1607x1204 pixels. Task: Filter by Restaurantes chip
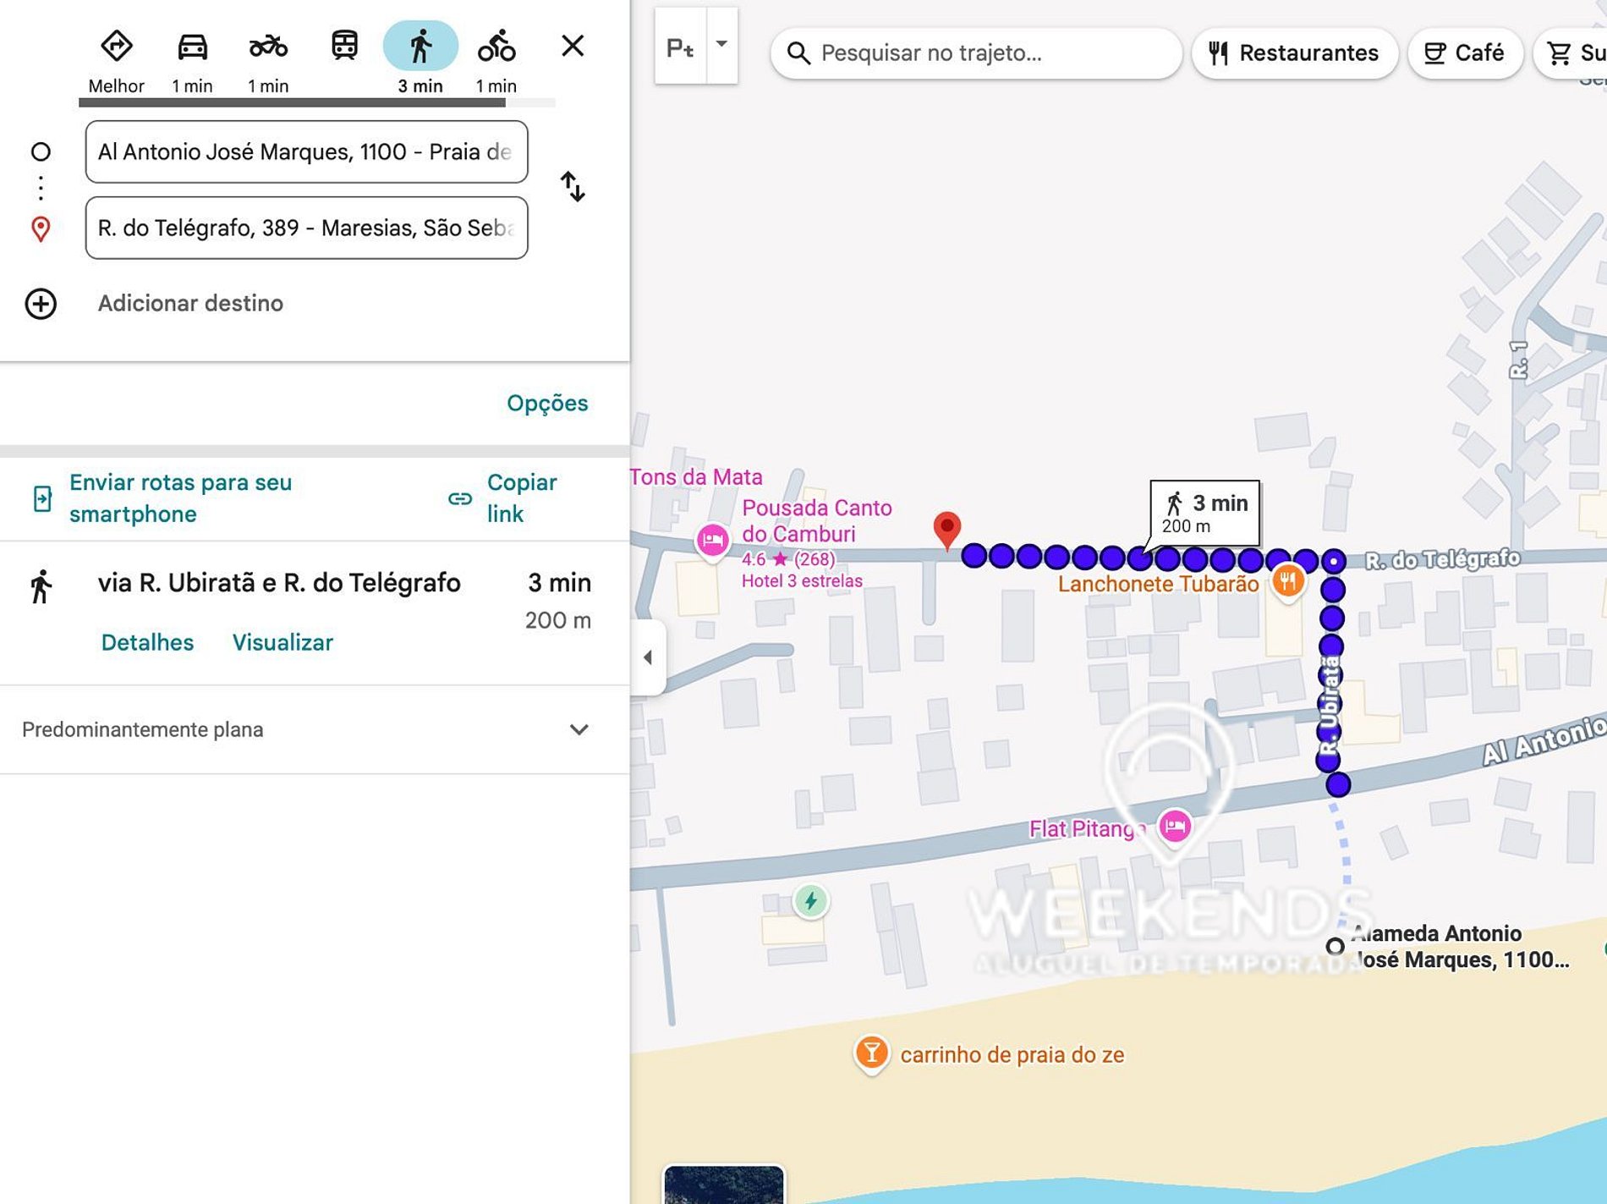(1293, 53)
